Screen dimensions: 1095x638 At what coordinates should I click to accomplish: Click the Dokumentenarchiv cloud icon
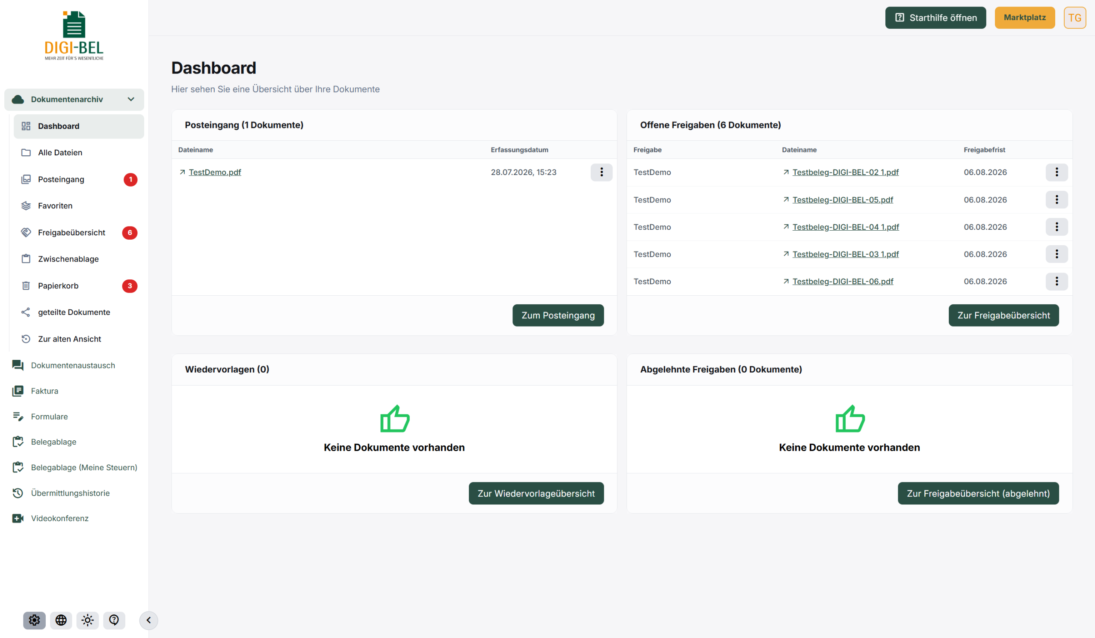(x=18, y=100)
